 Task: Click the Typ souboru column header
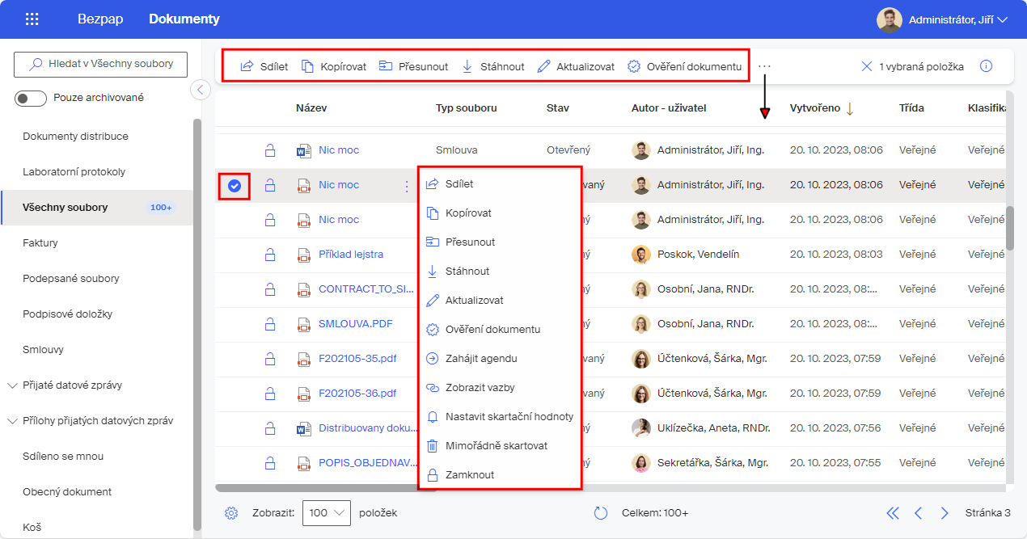[467, 108]
